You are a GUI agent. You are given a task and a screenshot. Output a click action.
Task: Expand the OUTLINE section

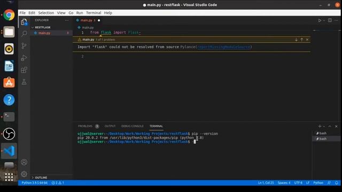(x=41, y=178)
